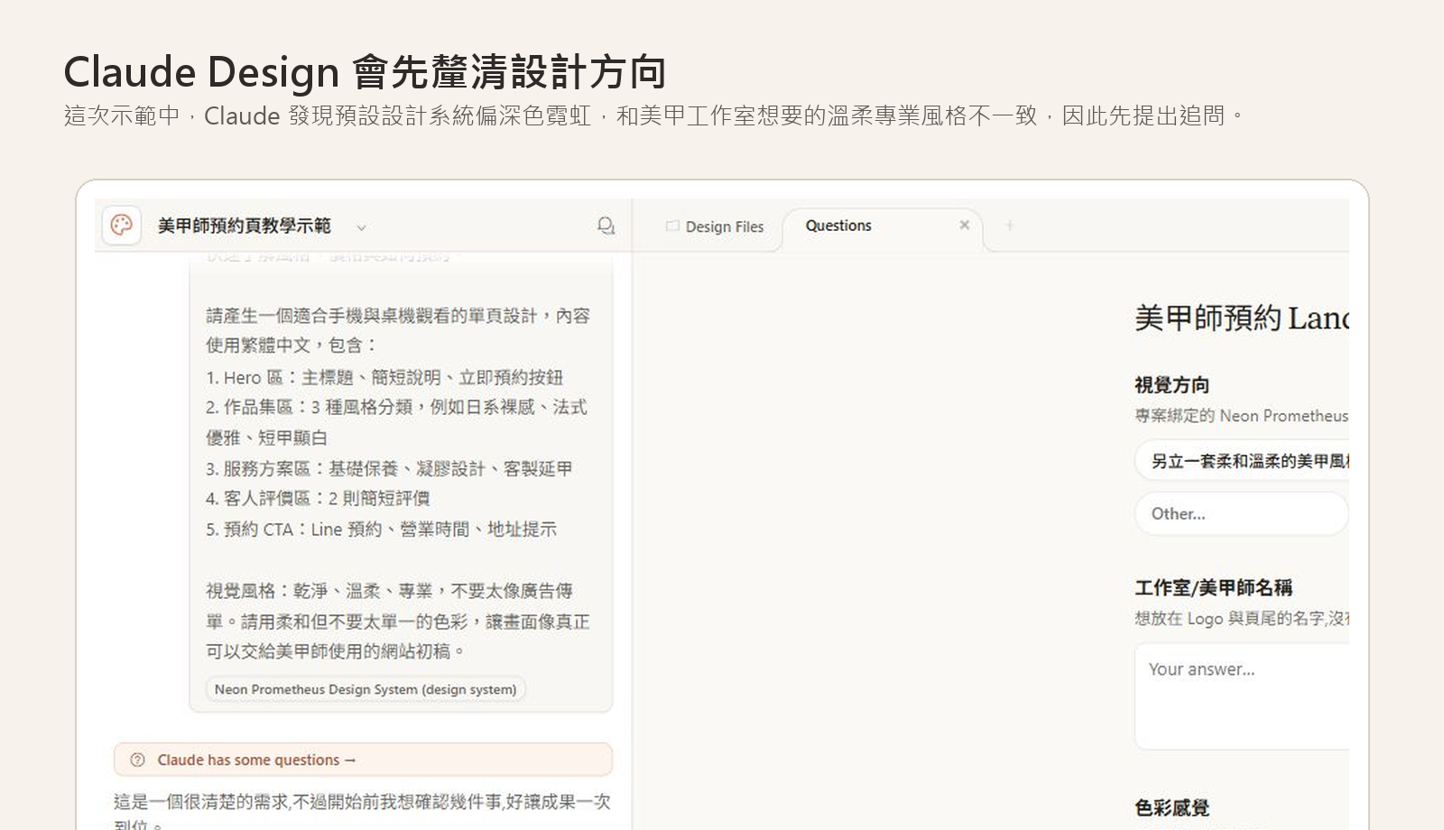Screen dimensions: 1444x830
Task: Click the line '1. Hero 區:主標題、簡短說明、立即預約按鈕'
Action: coord(384,377)
